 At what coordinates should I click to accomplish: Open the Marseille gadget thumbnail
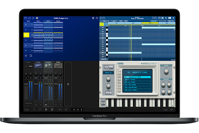(48, 66)
